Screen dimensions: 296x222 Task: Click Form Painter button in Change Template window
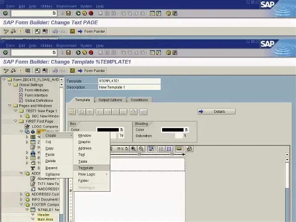point(92,71)
